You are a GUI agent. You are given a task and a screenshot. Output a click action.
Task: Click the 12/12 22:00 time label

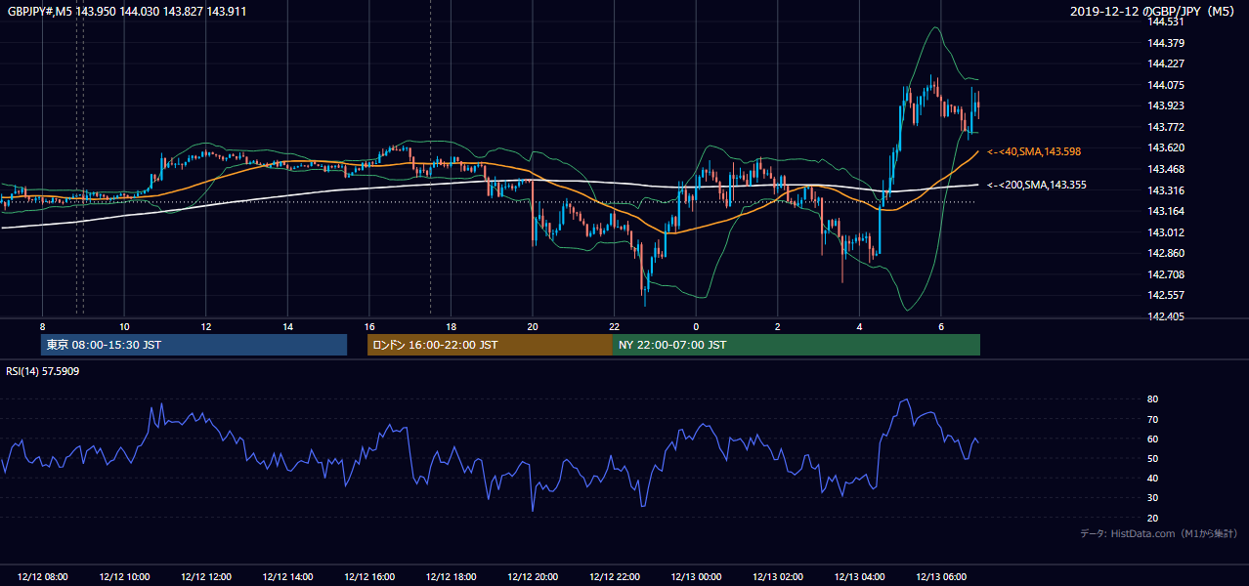615,577
